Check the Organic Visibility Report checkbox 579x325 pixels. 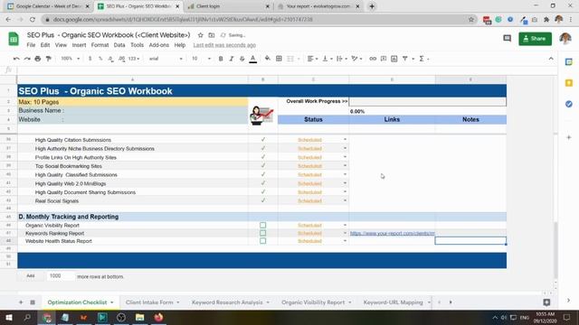click(262, 225)
